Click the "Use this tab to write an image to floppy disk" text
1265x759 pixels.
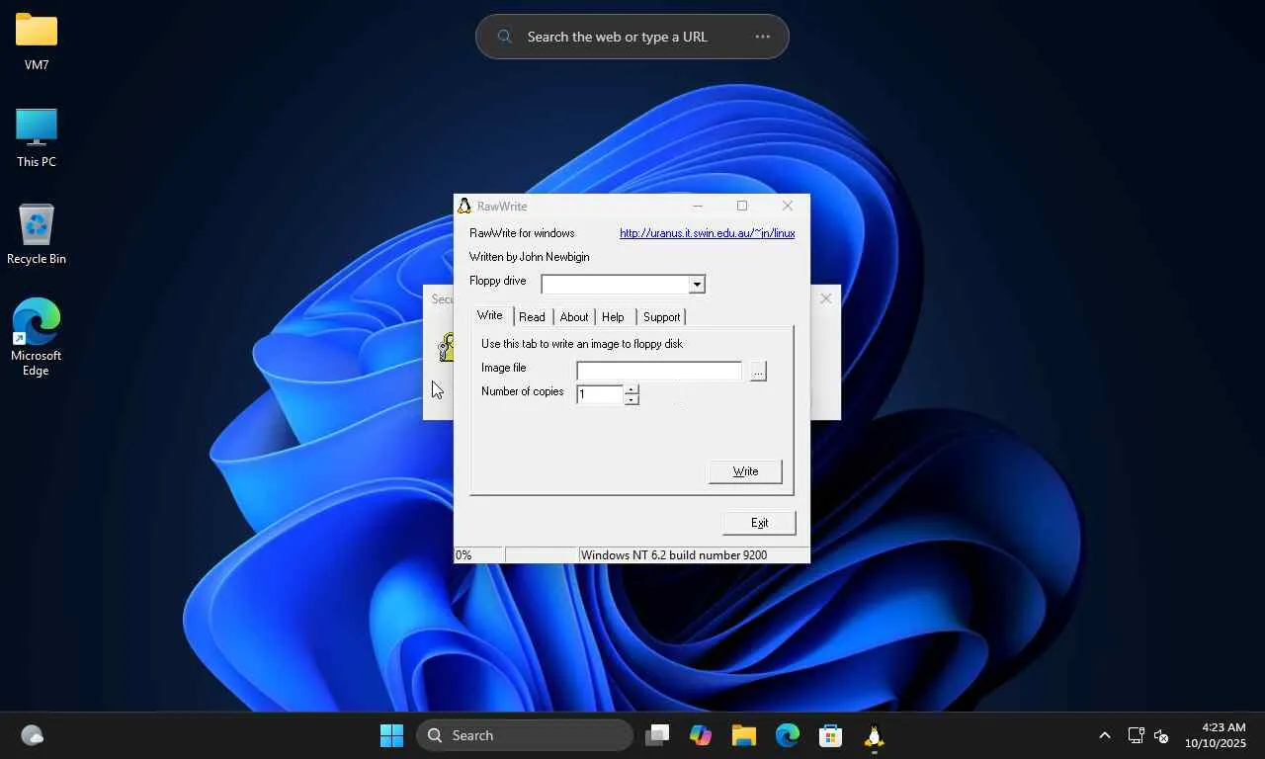[582, 344]
